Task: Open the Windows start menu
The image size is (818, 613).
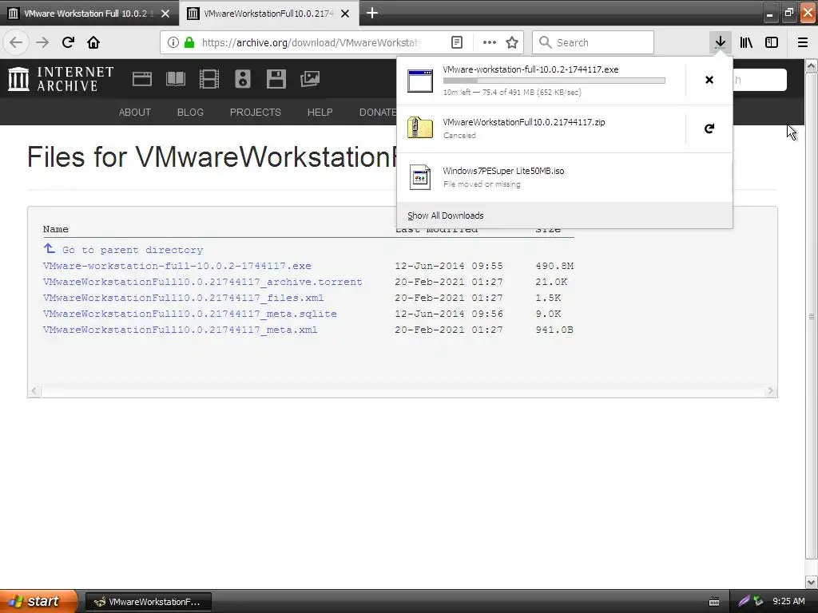Action: (38, 601)
